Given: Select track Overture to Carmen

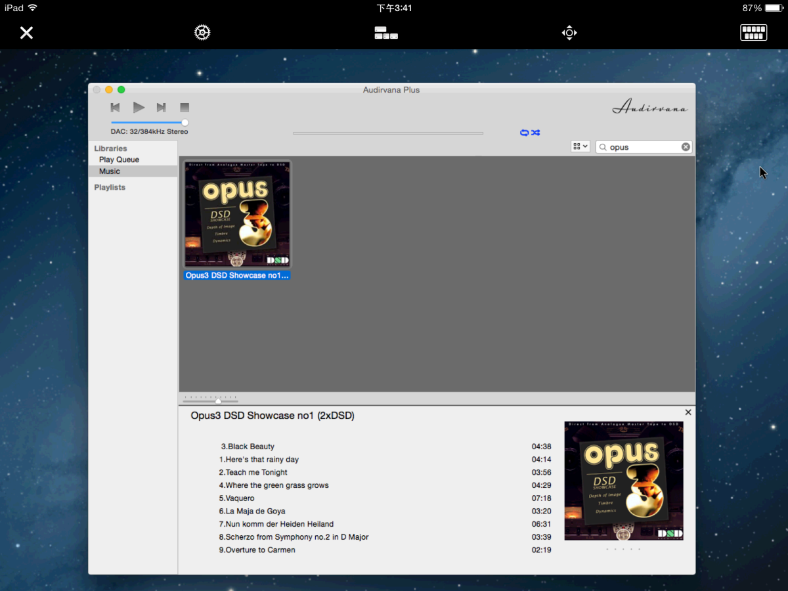Looking at the screenshot, I should click(x=257, y=550).
